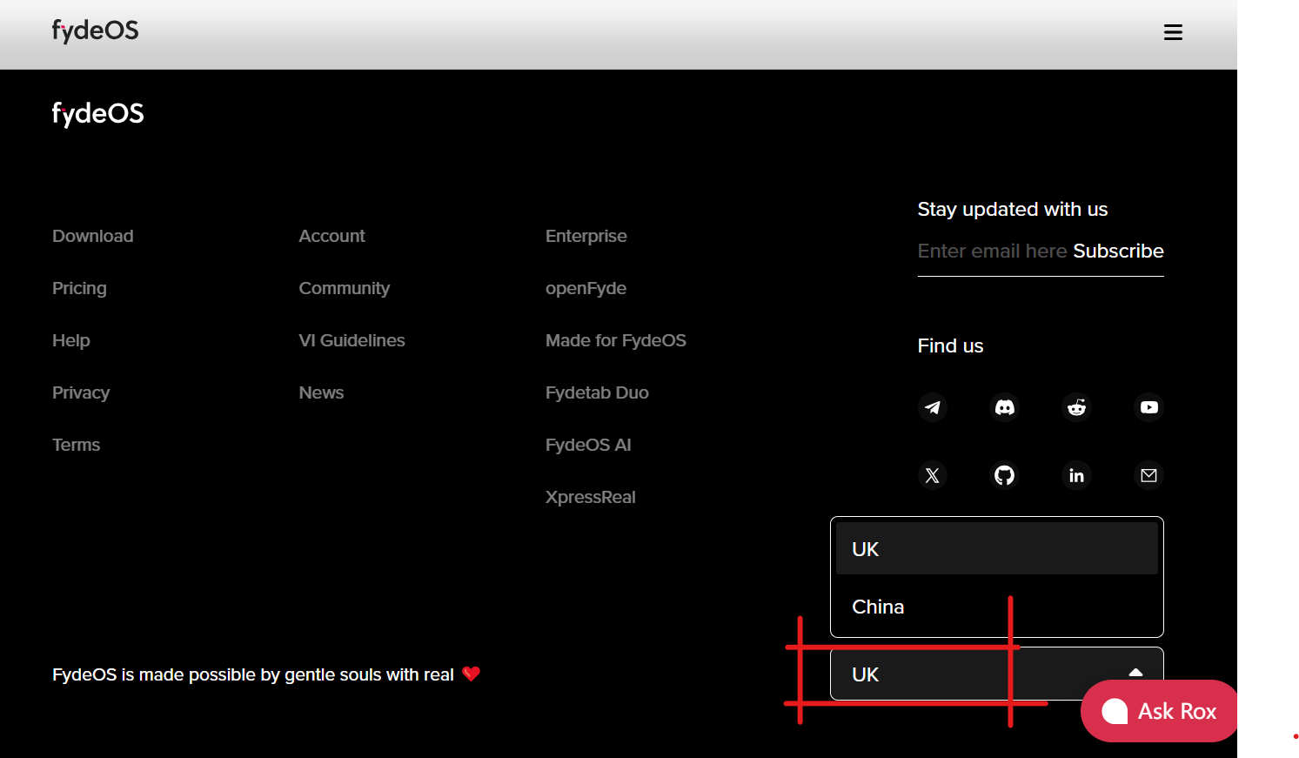The height and width of the screenshot is (758, 1299).
Task: Go to the Download page link
Action: [93, 236]
